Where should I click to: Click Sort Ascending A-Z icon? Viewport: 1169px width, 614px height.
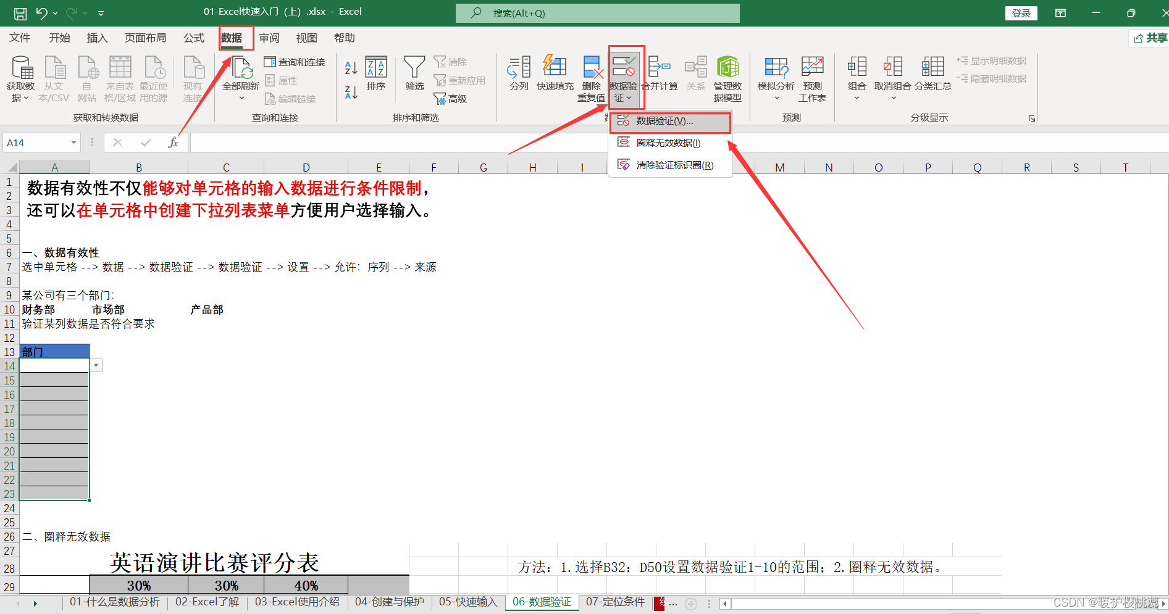pos(351,68)
